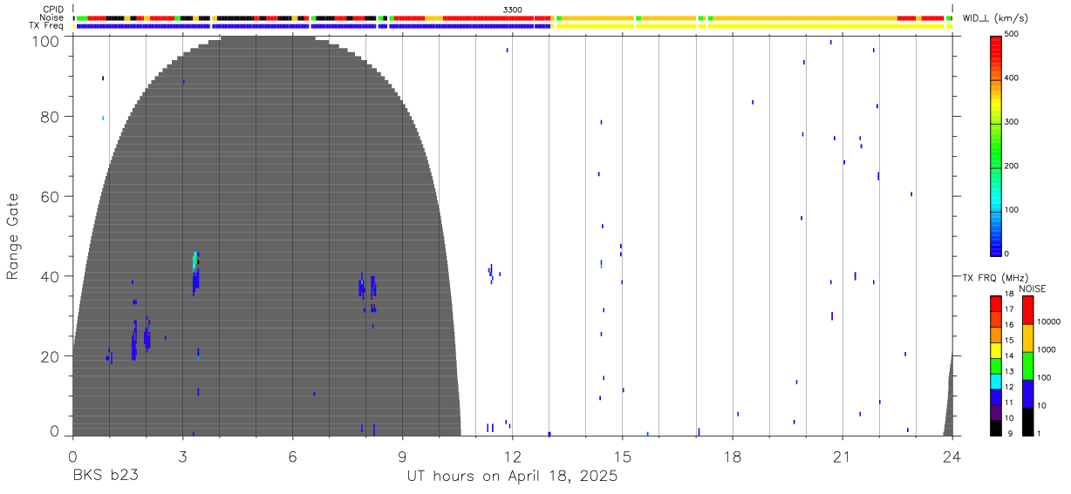This screenshot has height=494, width=1071.
Task: Click y-axis tick label '20'
Action: point(51,356)
